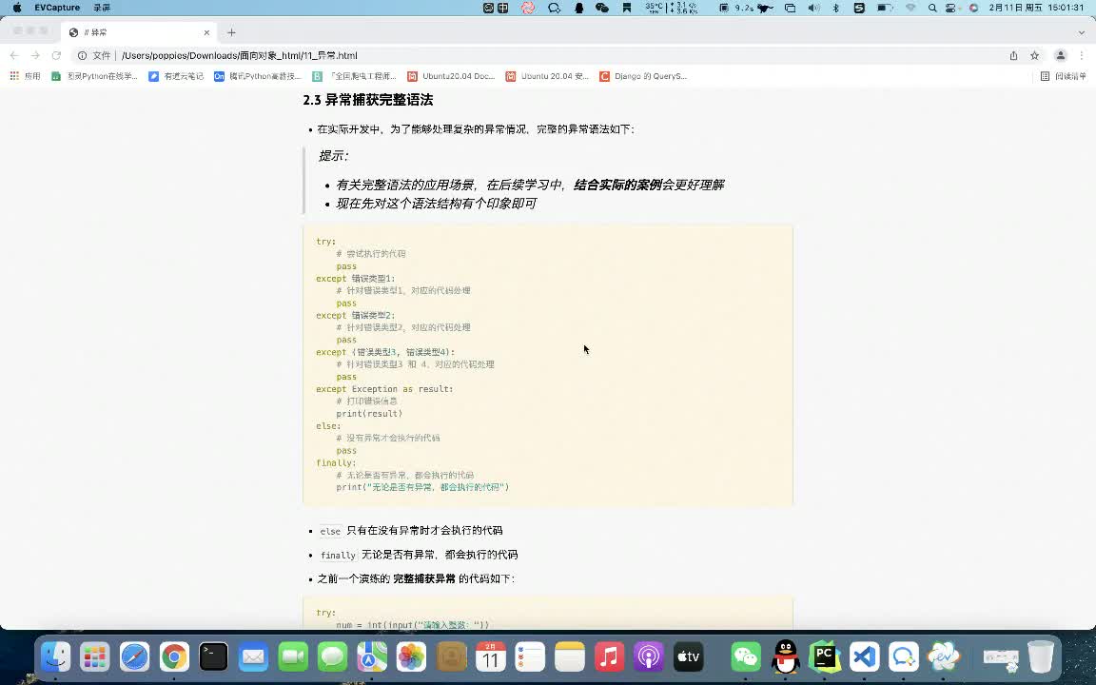Screen dimensions: 1096x685
Task: Open Photos from the Dock
Action: tap(412, 657)
